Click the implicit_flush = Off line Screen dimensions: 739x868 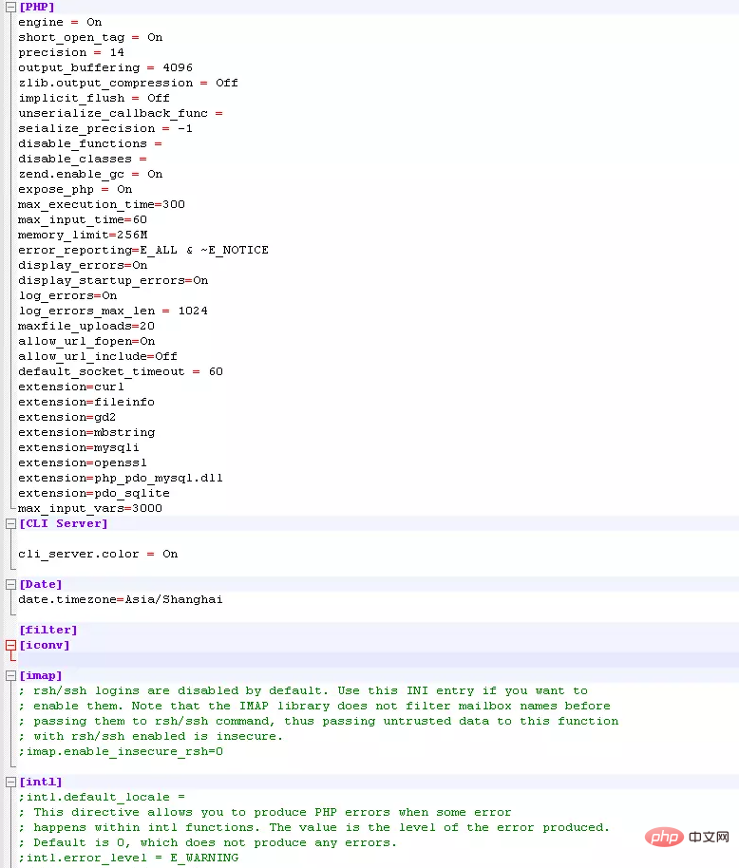pos(93,98)
